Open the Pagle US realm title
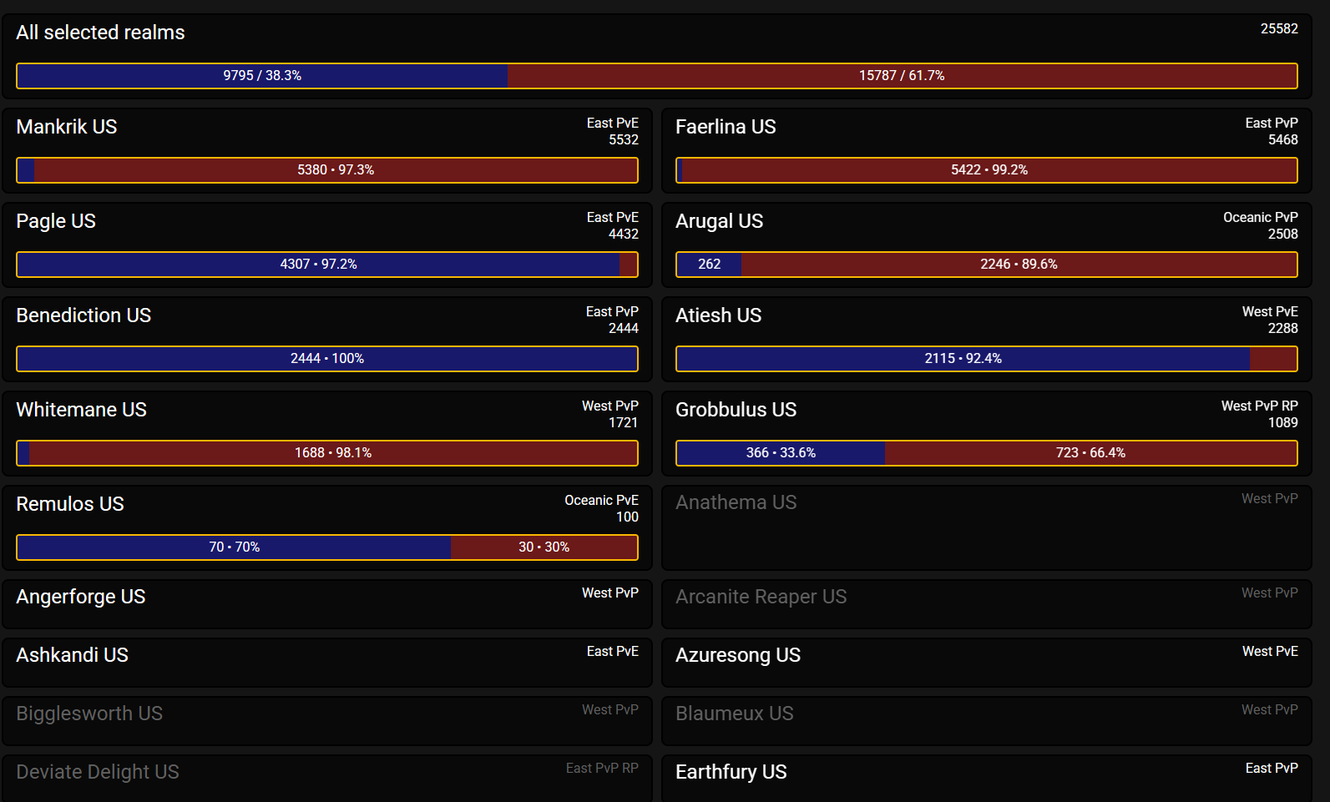The image size is (1330, 802). (x=56, y=221)
